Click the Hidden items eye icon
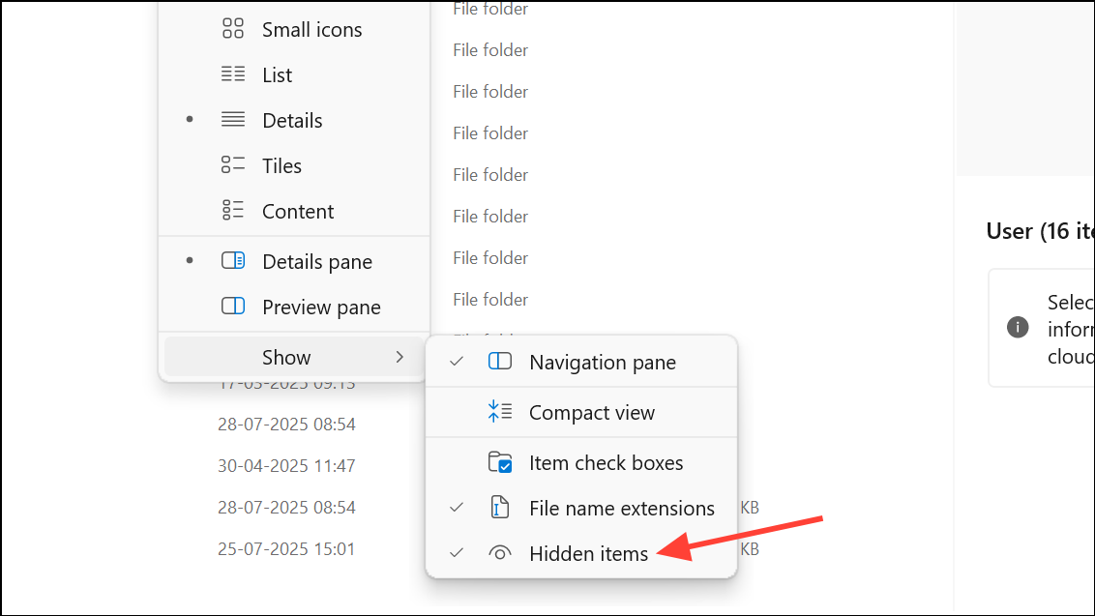1095x616 pixels. pyautogui.click(x=500, y=553)
